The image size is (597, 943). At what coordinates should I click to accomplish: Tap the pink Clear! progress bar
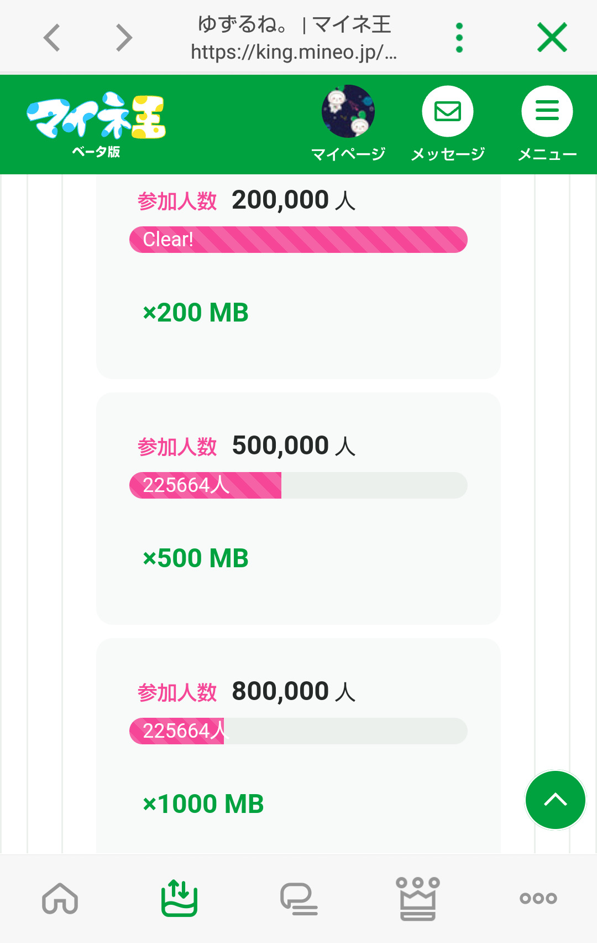click(x=298, y=240)
